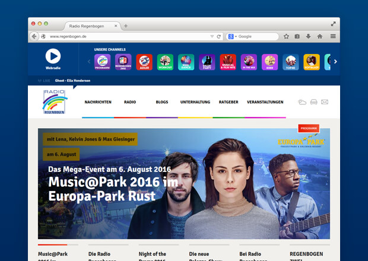Open the Top40 channel icon
This screenshot has height=261, width=368.
pyautogui.click(x=291, y=62)
